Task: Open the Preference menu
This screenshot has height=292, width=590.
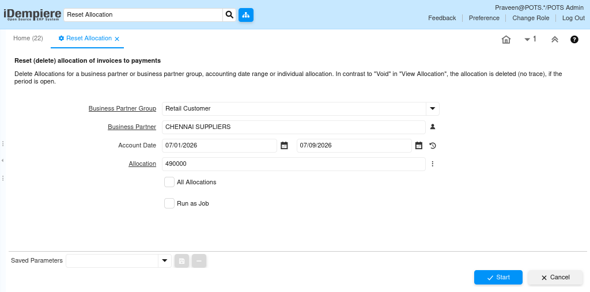Action: click(484, 18)
